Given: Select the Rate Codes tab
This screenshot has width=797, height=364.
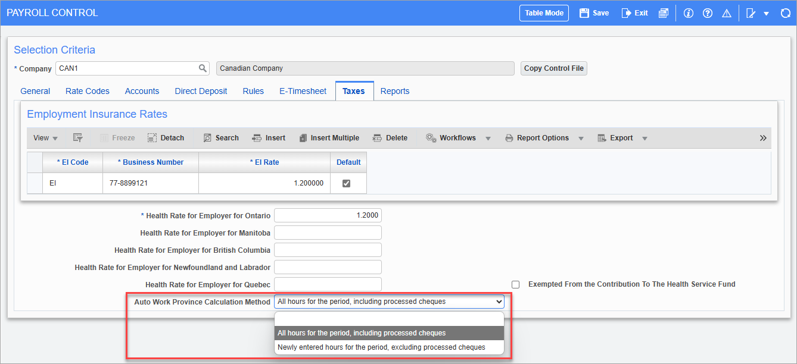Looking at the screenshot, I should (x=87, y=90).
